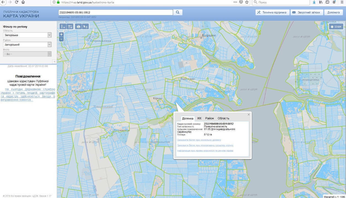Open Зворотний зв'язок feedback form
Screen dimensions: 346x198
[x=307, y=12]
